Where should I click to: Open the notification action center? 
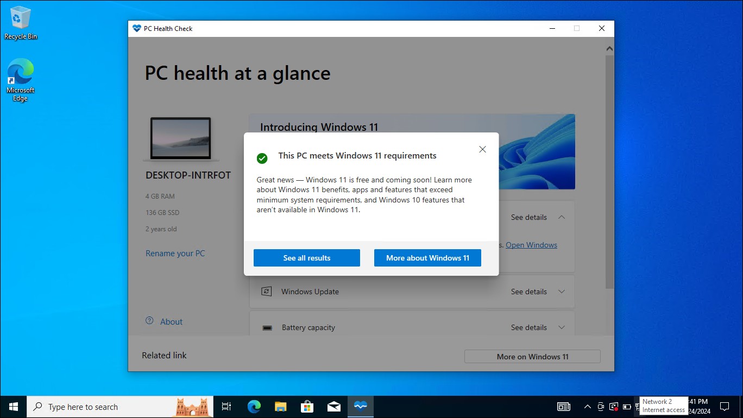(724, 407)
